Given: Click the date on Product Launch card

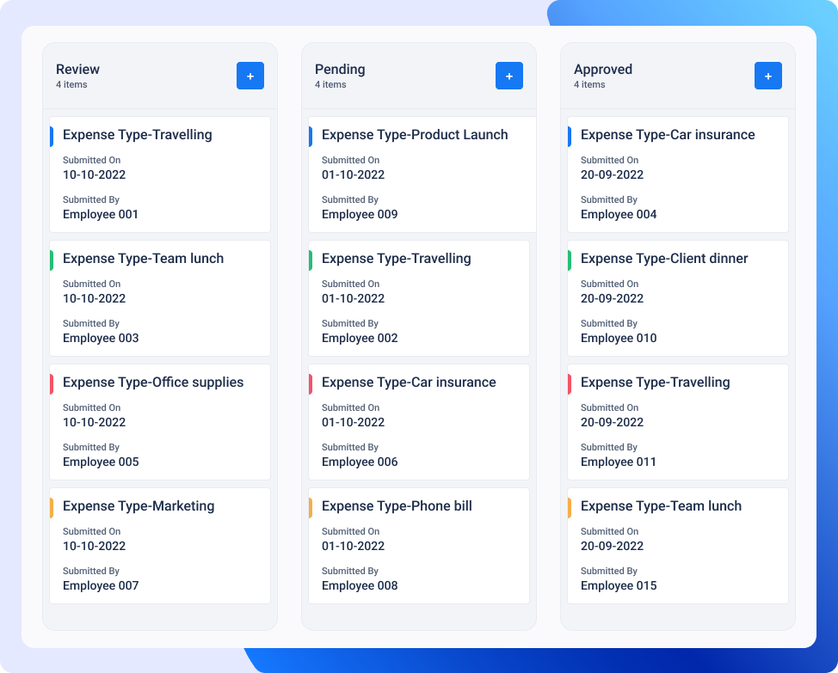Looking at the screenshot, I should (354, 174).
